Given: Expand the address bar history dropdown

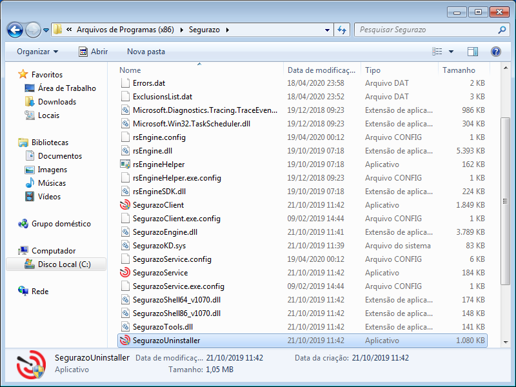Looking at the screenshot, I should tap(327, 30).
